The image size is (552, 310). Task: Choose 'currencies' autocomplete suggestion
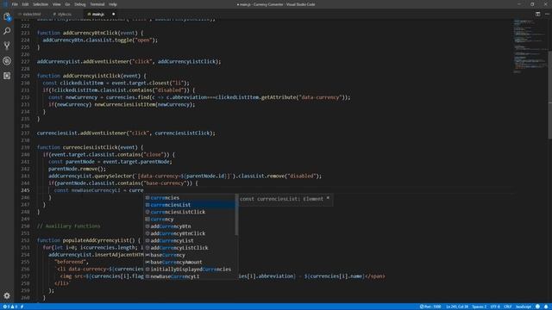click(x=190, y=198)
